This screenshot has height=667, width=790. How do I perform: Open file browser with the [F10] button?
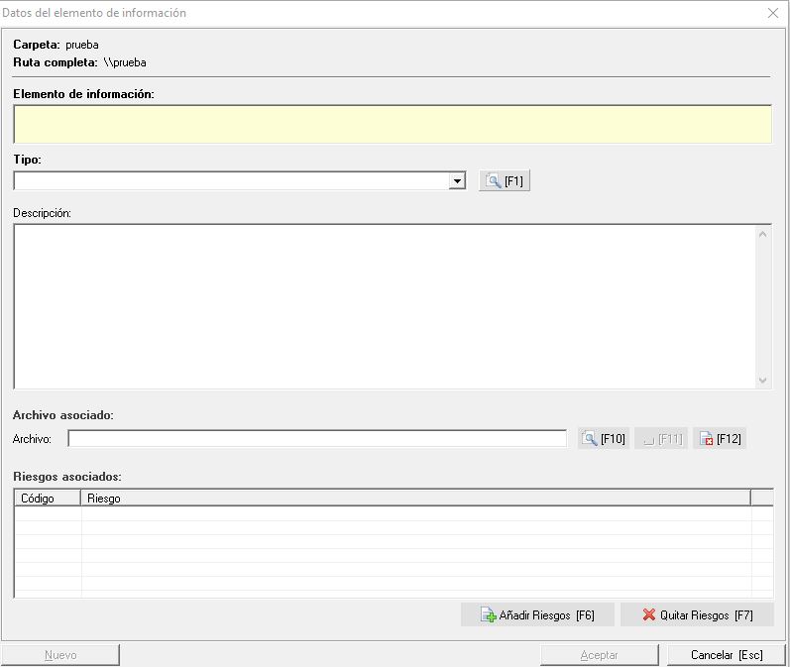(603, 439)
